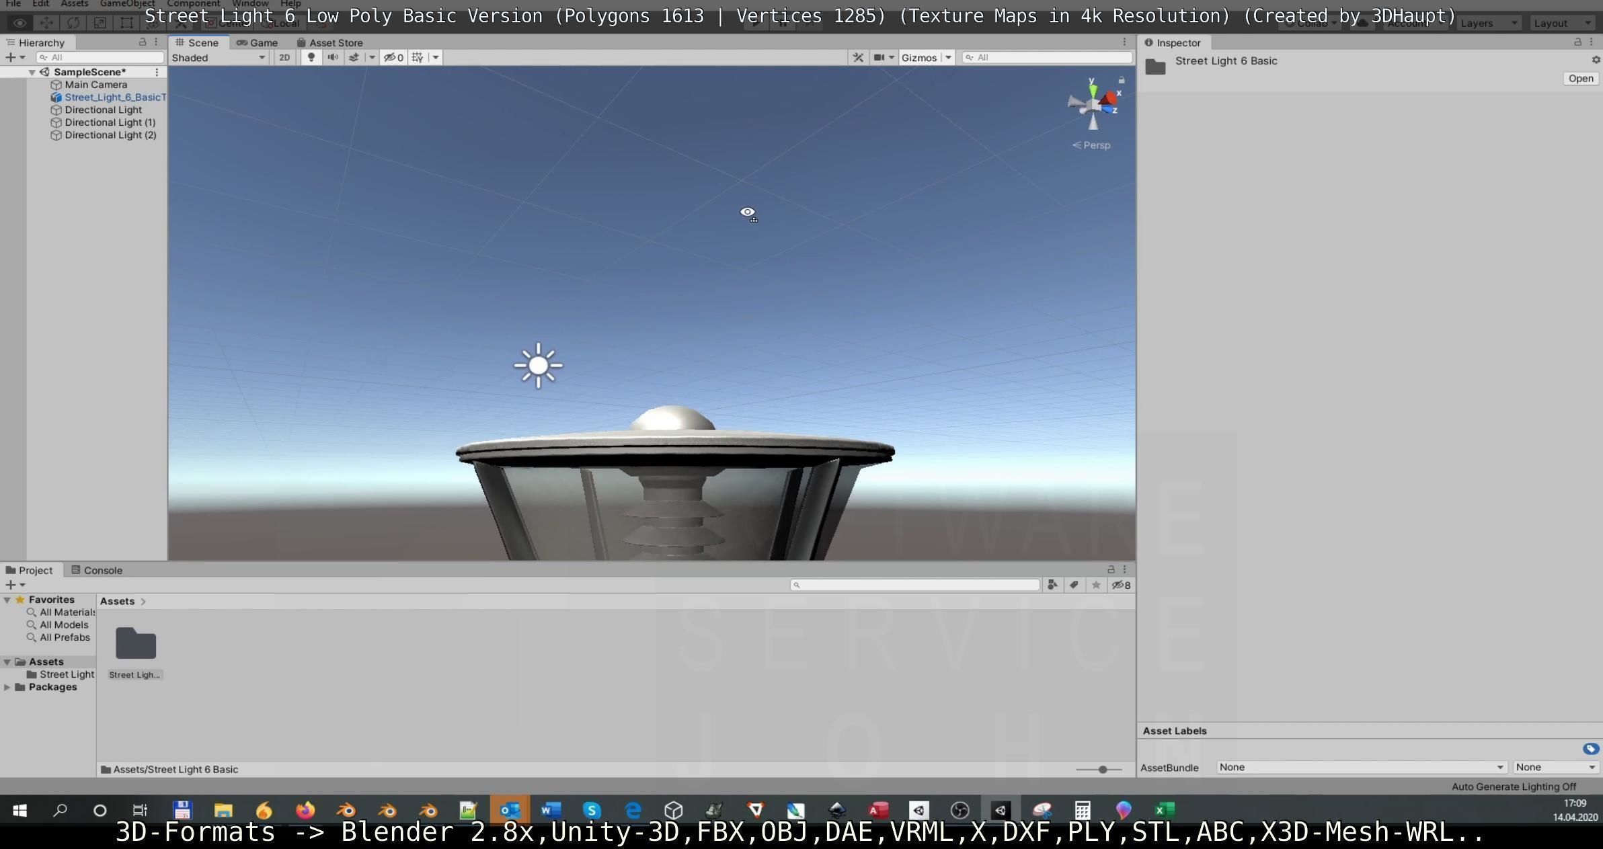Open the Shaded draw mode dropdown

pos(218,58)
